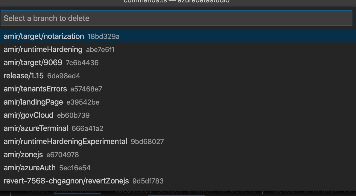356x196 pixels.
Task: Click commit hash e6704978 beside amir/zonejs
Action: click(x=63, y=155)
